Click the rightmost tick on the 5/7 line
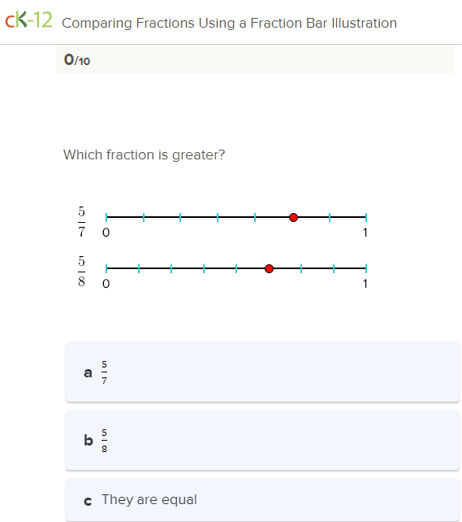The width and height of the screenshot is (462, 522). (x=366, y=217)
